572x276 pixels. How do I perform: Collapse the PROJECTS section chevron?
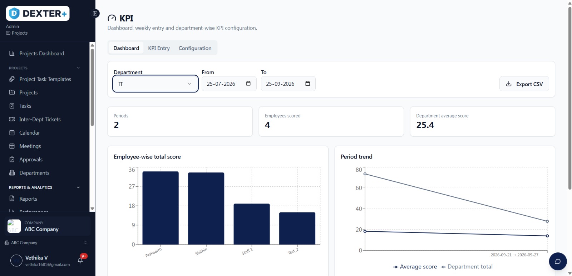tap(78, 68)
